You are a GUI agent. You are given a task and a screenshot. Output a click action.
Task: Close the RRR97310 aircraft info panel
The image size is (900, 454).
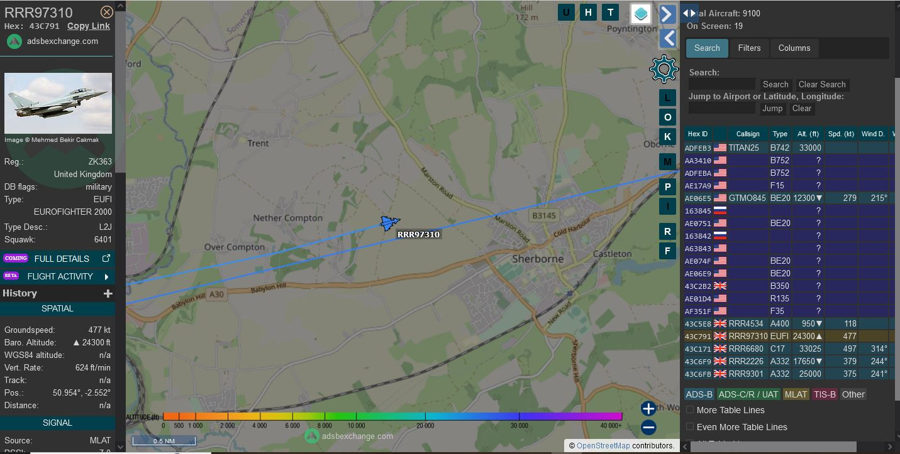pos(107,12)
